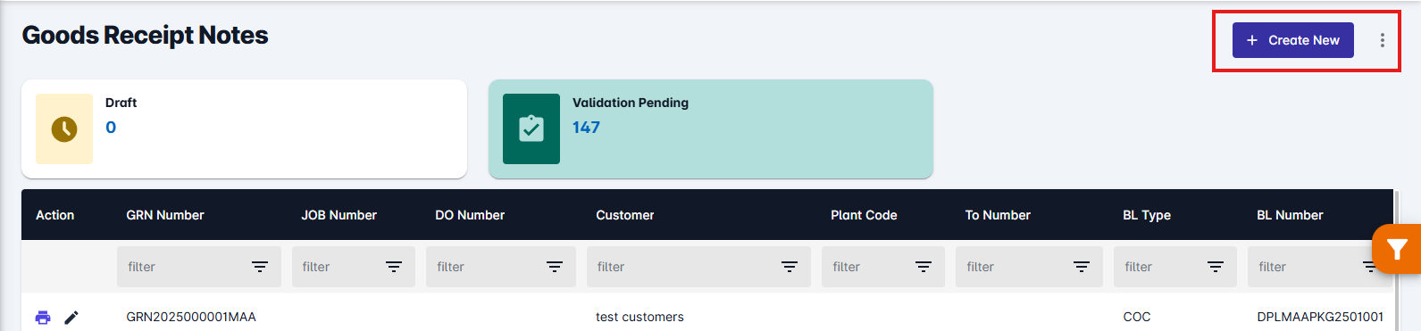Click the Draft clock icon
The width and height of the screenshot is (1421, 331).
click(64, 128)
